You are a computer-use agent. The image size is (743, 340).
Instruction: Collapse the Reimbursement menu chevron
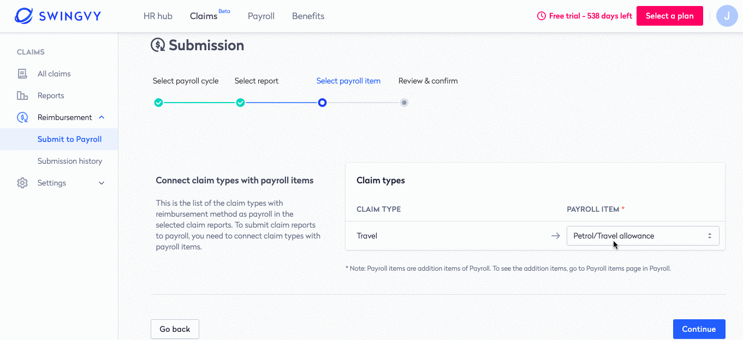point(102,117)
